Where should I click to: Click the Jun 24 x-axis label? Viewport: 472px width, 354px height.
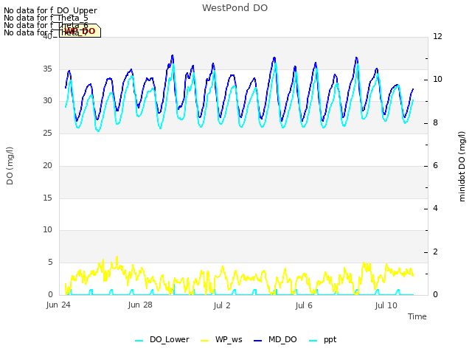pos(58,305)
